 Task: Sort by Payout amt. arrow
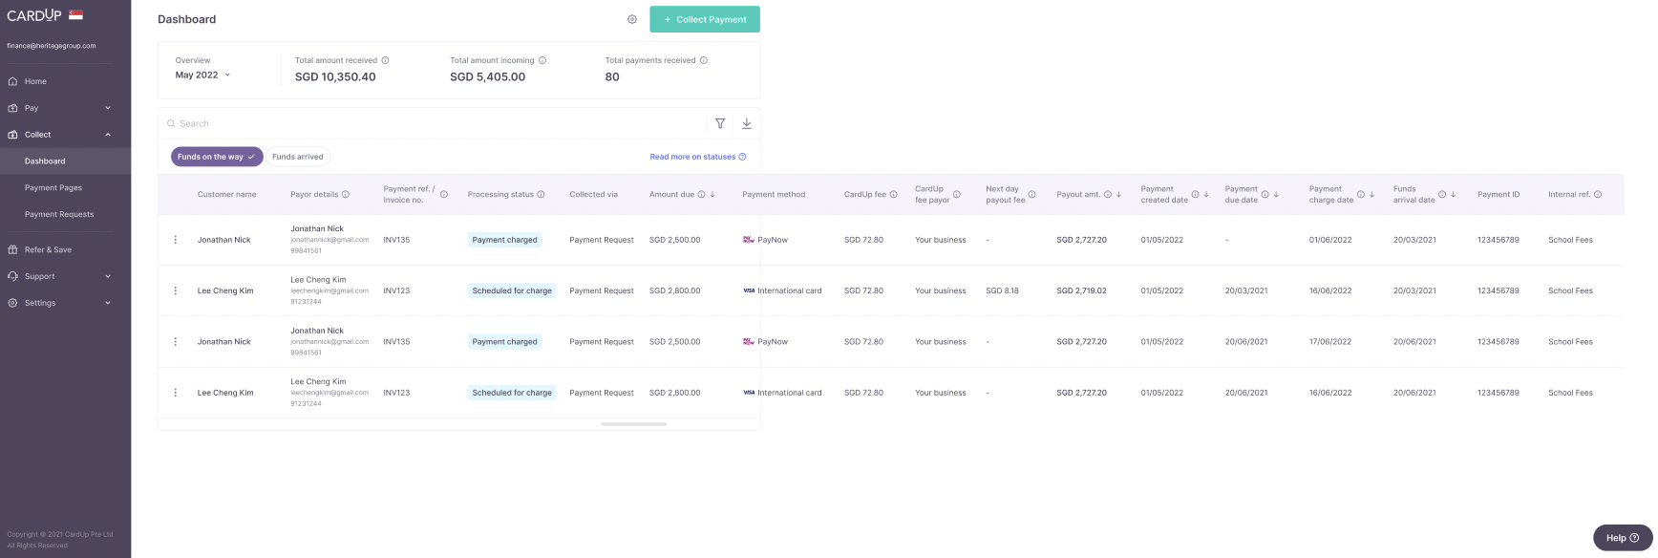pos(1119,194)
